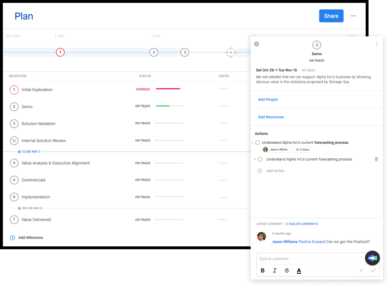
Task: Italicize text using the comment formatting bar
Action: pyautogui.click(x=275, y=270)
